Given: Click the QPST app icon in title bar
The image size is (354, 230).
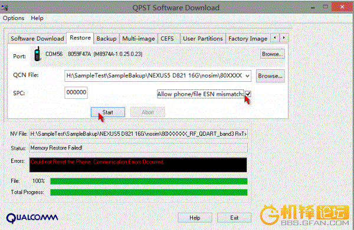Looking at the screenshot, I should tap(5, 8).
